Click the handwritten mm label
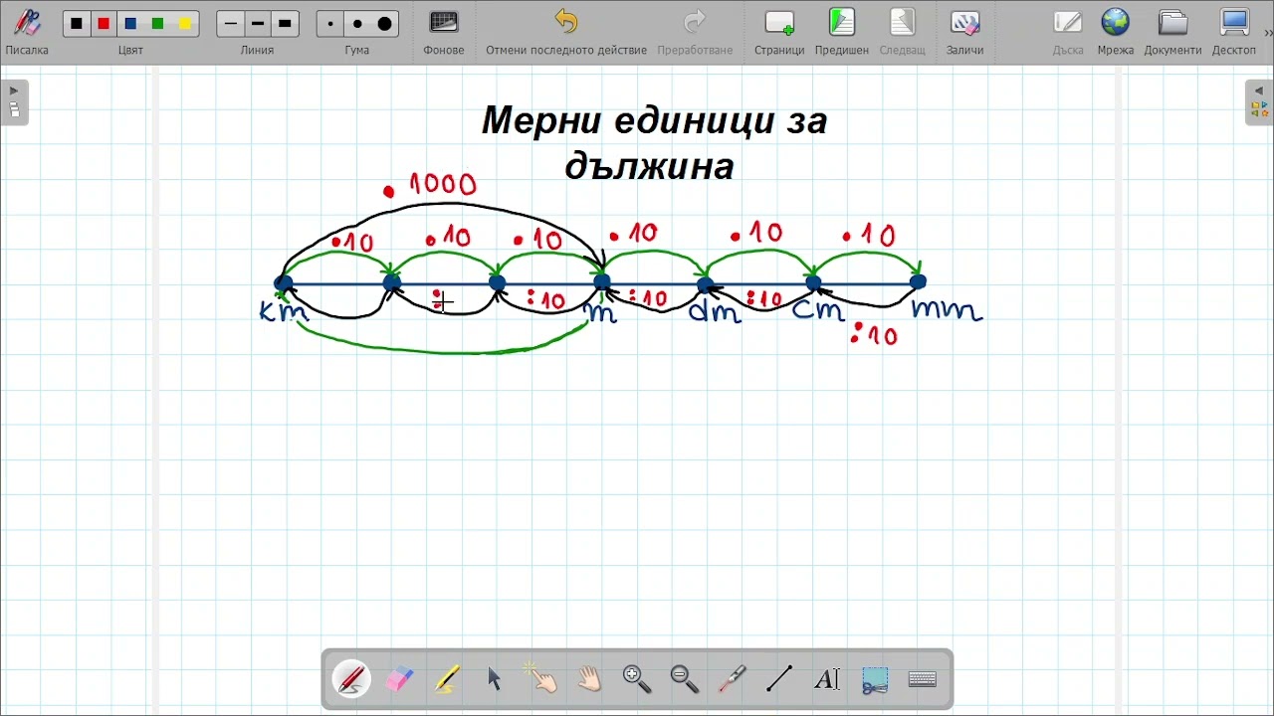Viewport: 1274px width, 716px height. pyautogui.click(x=947, y=310)
